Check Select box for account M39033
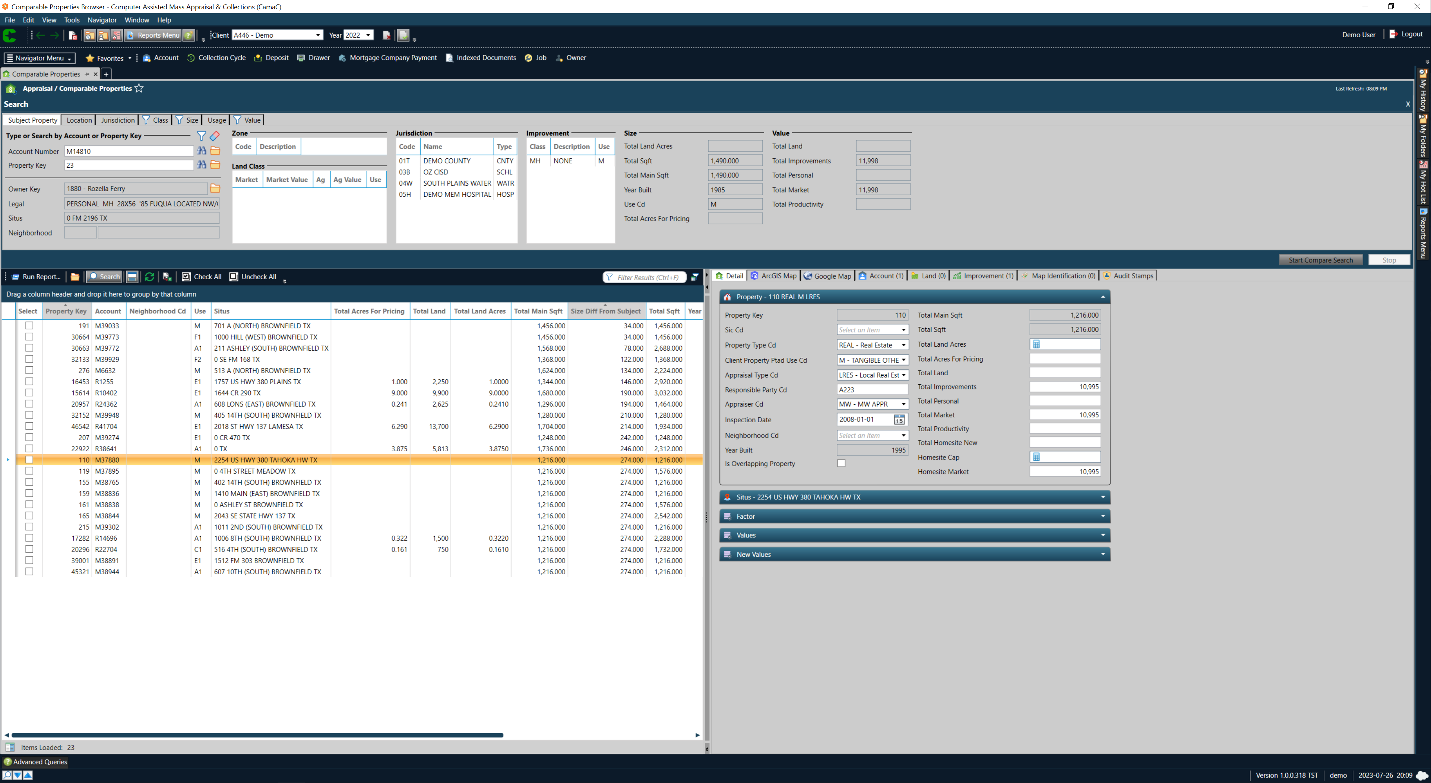The width and height of the screenshot is (1431, 783). (x=29, y=326)
